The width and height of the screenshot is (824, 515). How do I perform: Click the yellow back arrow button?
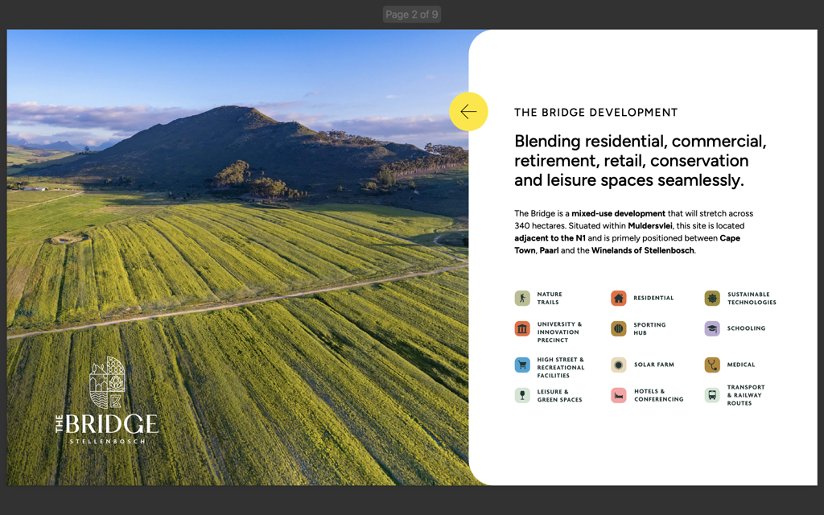click(x=468, y=112)
